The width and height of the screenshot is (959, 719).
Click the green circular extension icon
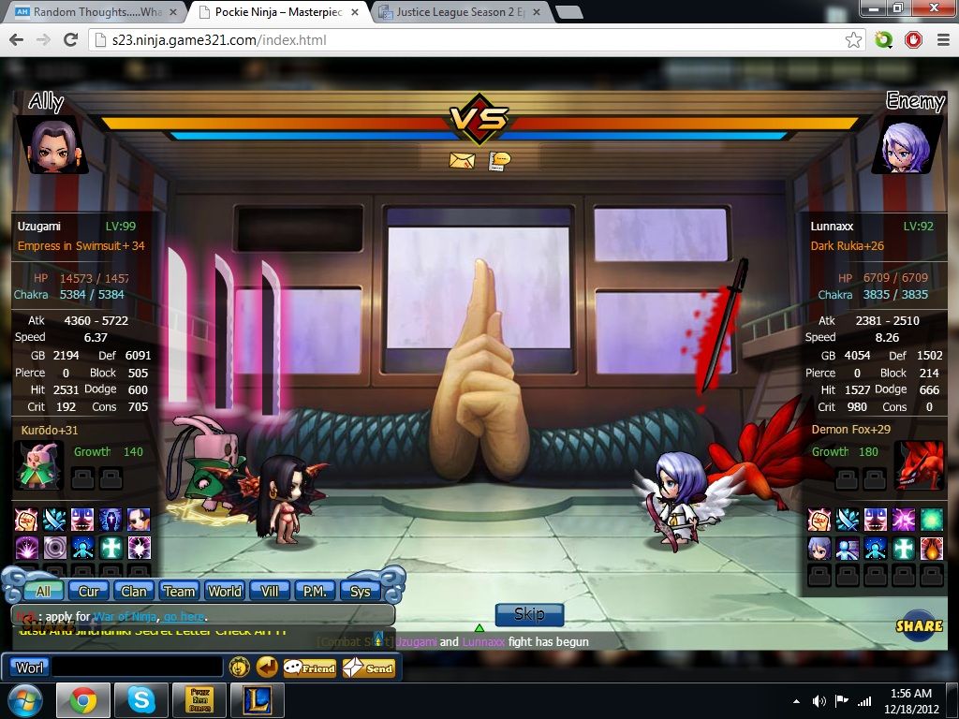point(884,40)
